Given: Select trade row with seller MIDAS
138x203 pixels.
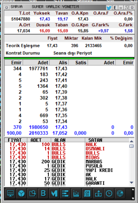Looking at the screenshot, I should pyautogui.click(x=67, y=157).
